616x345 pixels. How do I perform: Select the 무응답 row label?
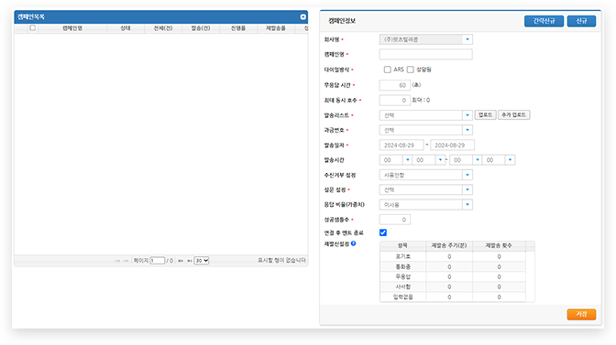point(403,276)
